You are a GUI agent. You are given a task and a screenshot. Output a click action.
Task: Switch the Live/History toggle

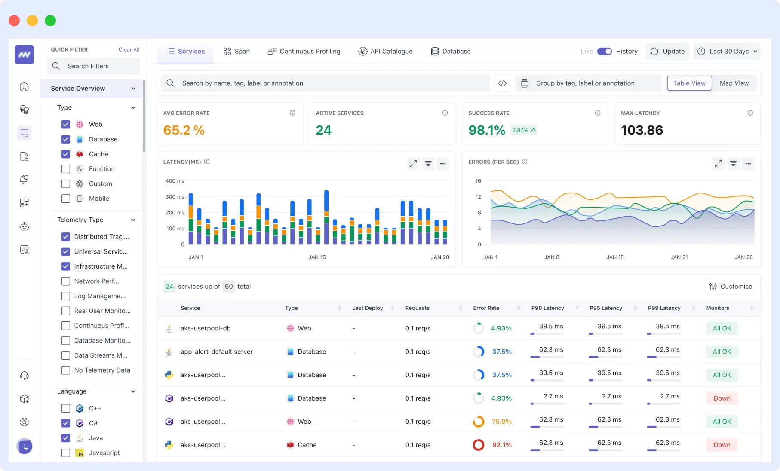(x=605, y=51)
